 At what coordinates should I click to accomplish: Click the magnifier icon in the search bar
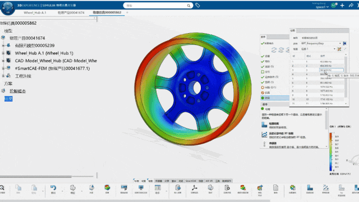[x=188, y=6]
